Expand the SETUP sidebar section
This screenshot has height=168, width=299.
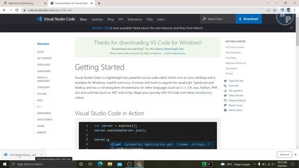point(41,52)
